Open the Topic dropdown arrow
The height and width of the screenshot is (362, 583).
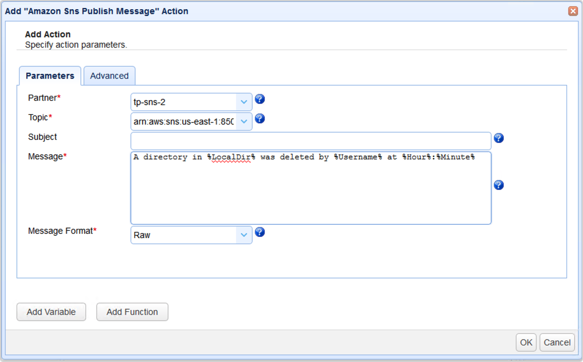(244, 121)
